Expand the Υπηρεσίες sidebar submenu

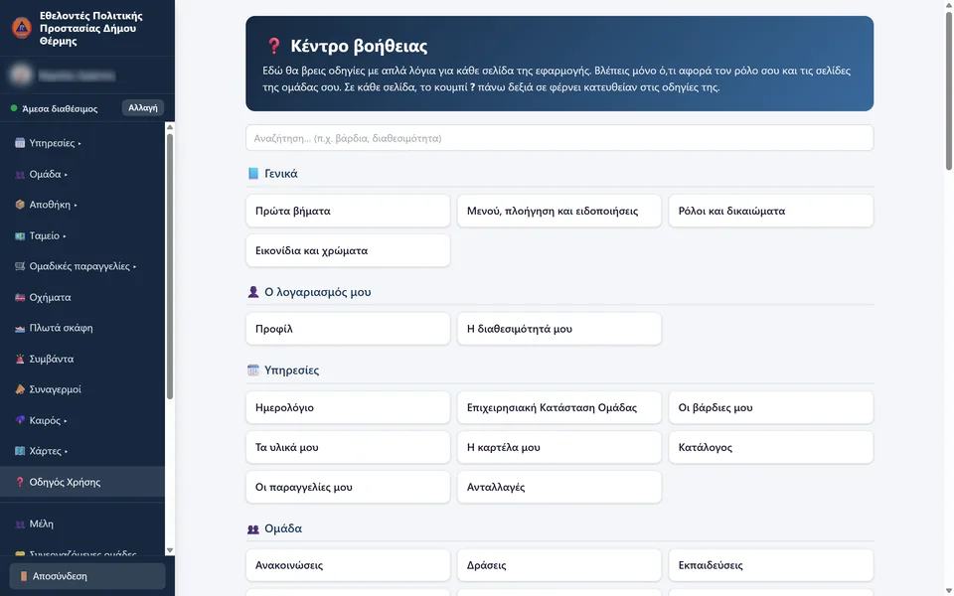pos(82,143)
